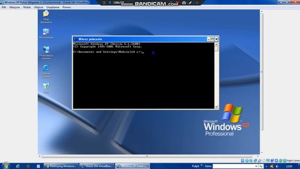Viewport: 300px width, 169px height.
Task: Click the address bar go/refresh button
Action: pos(261,166)
